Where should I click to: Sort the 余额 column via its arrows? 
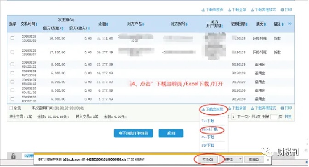tap(108, 24)
